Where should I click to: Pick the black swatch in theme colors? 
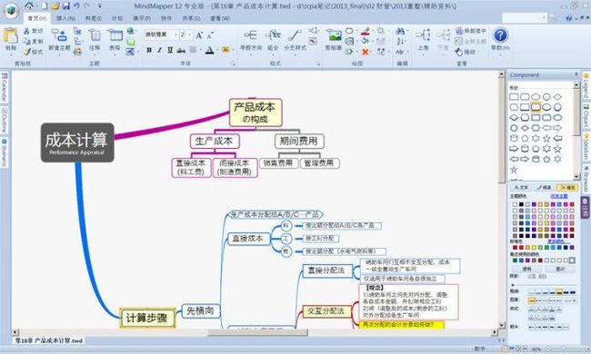[521, 204]
